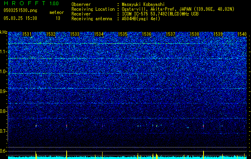Click the 0.9 frequency axis tick

[3, 91]
